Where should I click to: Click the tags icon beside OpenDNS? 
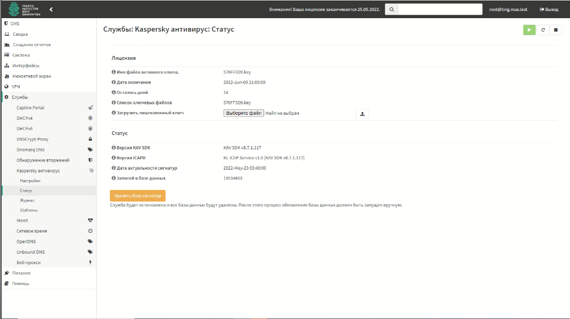pos(90,242)
